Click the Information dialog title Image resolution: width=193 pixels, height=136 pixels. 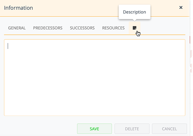click(18, 8)
